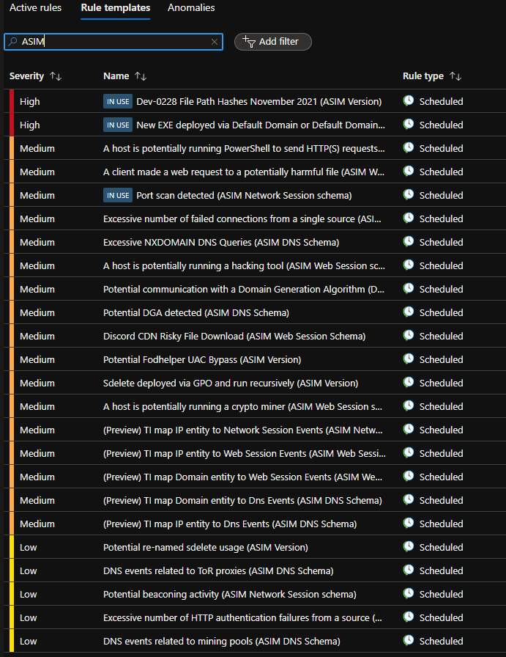Select crypto miner Web Session rule
Viewport: 506px width, 657px height.
pos(242,406)
